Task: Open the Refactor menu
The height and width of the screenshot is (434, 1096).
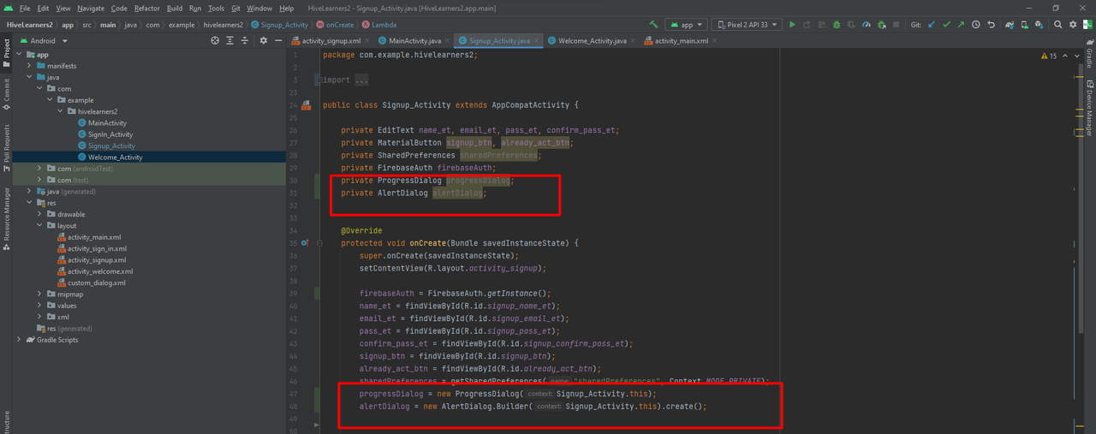Action: [x=147, y=8]
